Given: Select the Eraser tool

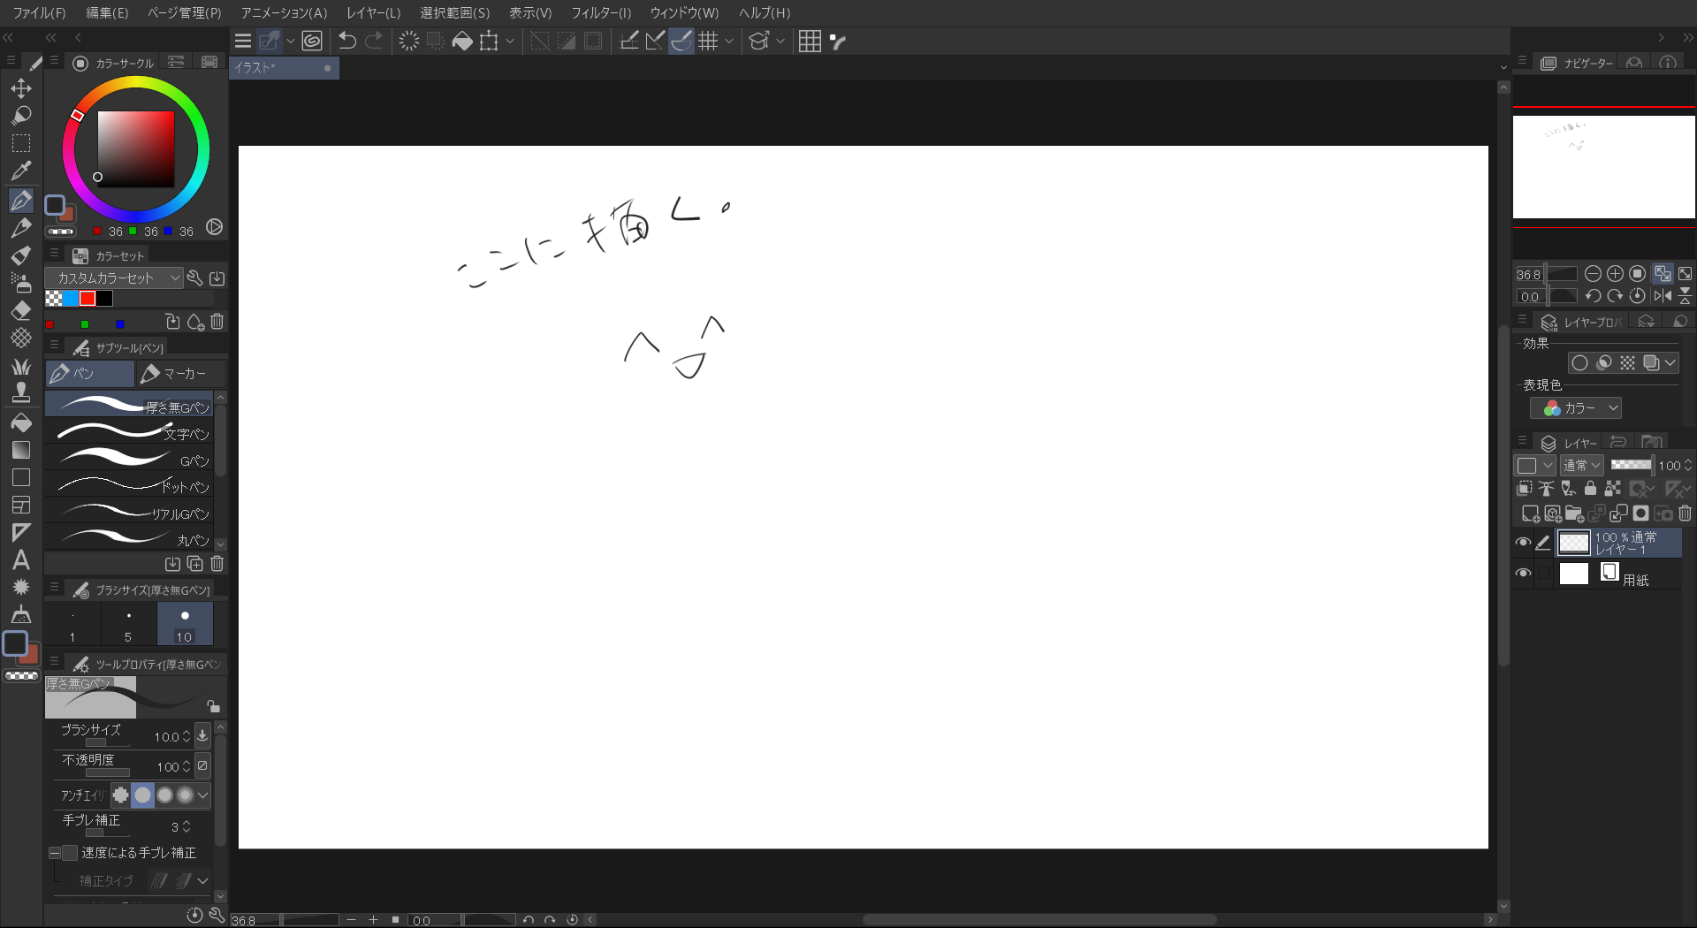Looking at the screenshot, I should [21, 310].
